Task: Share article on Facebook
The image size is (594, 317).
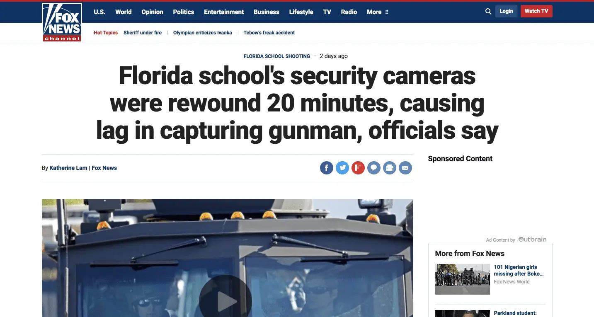Action: coord(327,168)
